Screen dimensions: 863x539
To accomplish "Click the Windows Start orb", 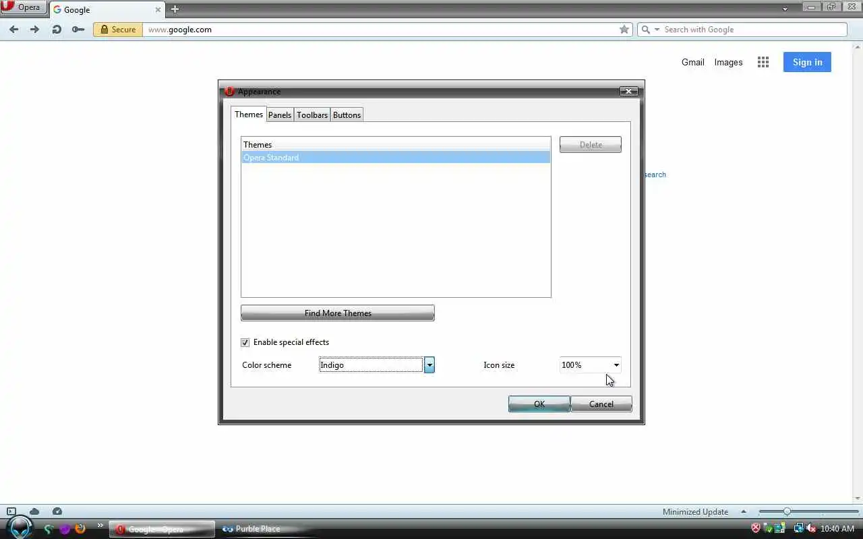I will 20,528.
